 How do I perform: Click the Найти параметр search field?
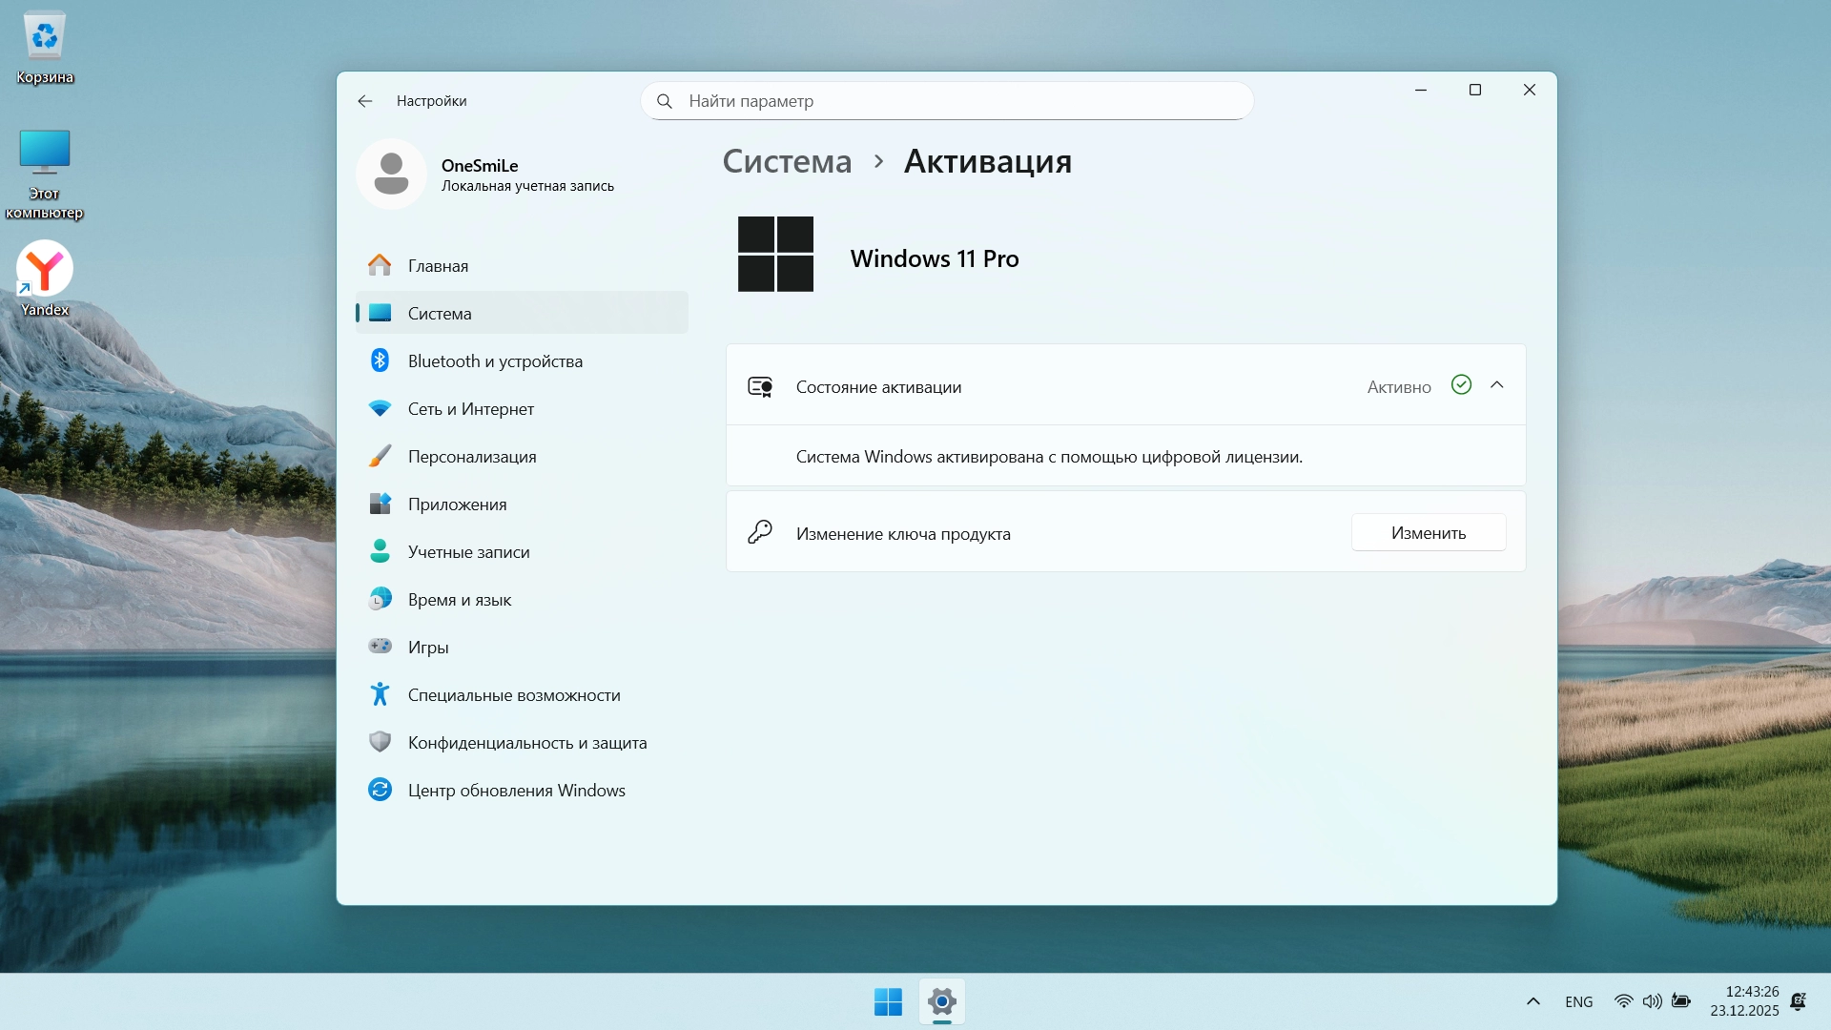[x=946, y=101]
